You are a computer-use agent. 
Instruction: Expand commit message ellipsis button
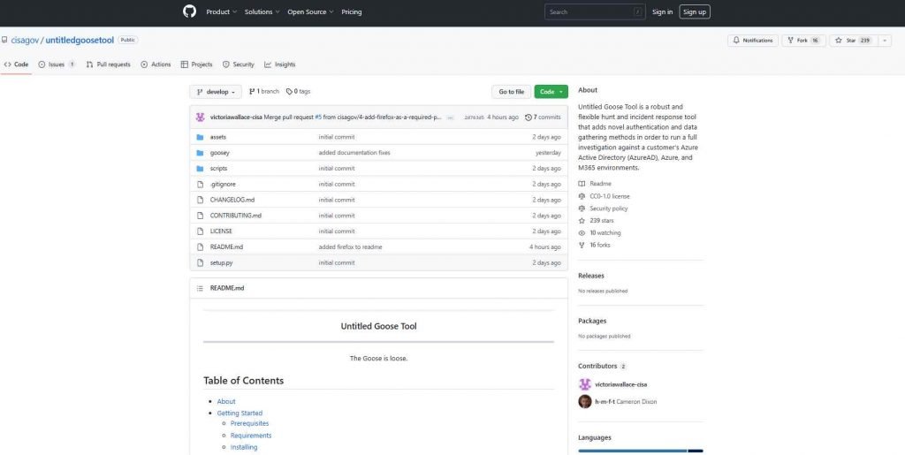pos(450,118)
